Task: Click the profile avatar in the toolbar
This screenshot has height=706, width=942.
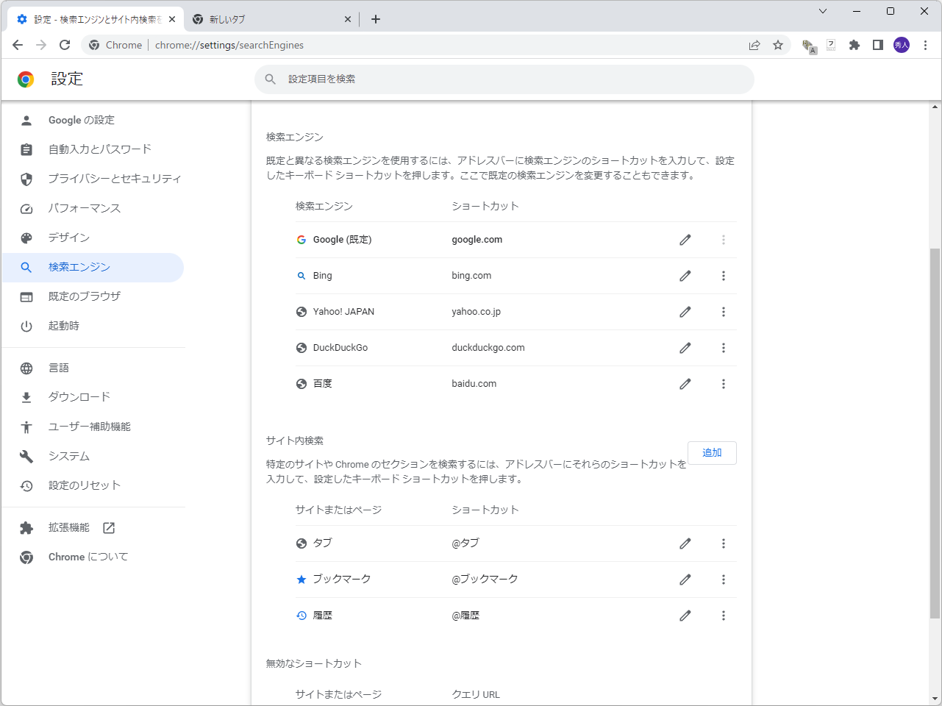Action: [x=901, y=45]
